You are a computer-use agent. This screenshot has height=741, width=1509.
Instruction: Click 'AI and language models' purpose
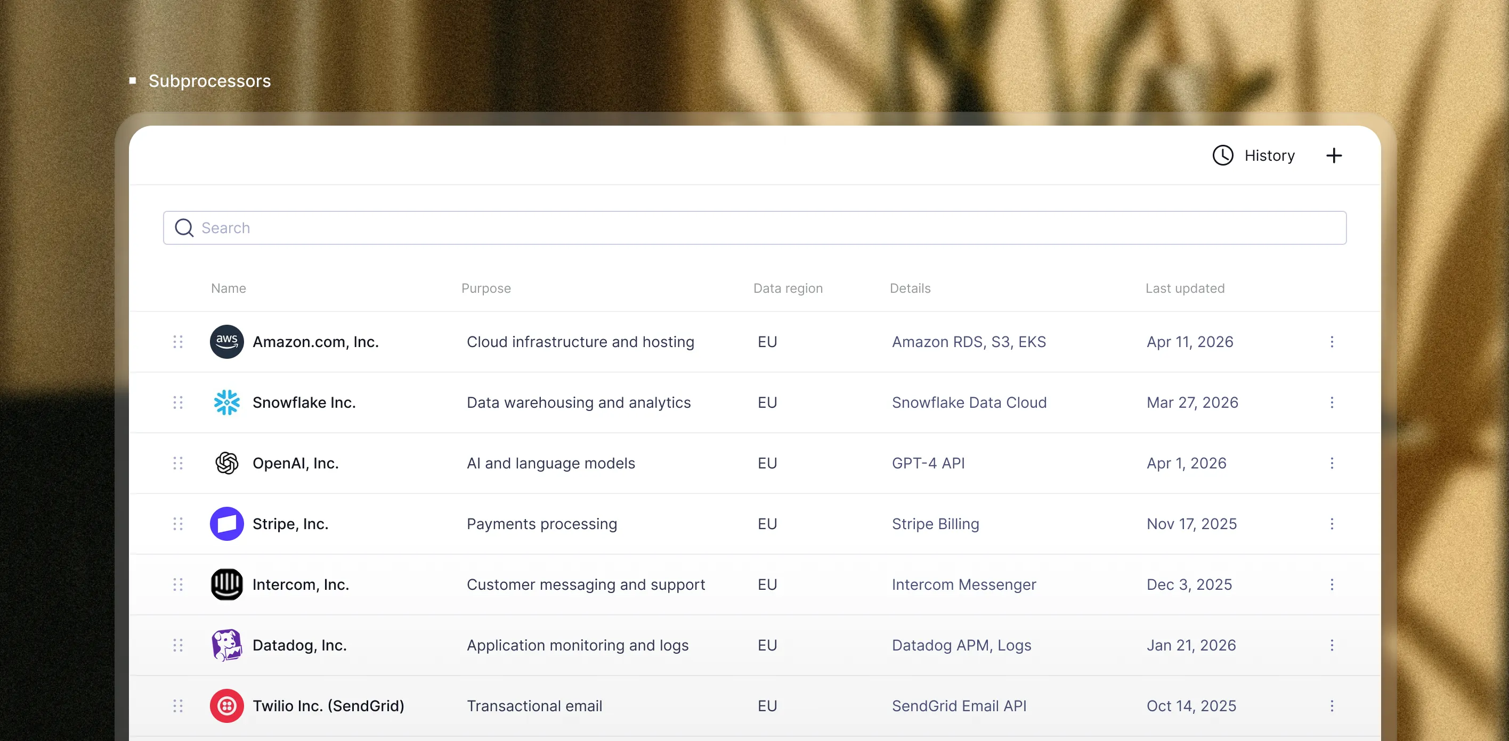click(550, 463)
